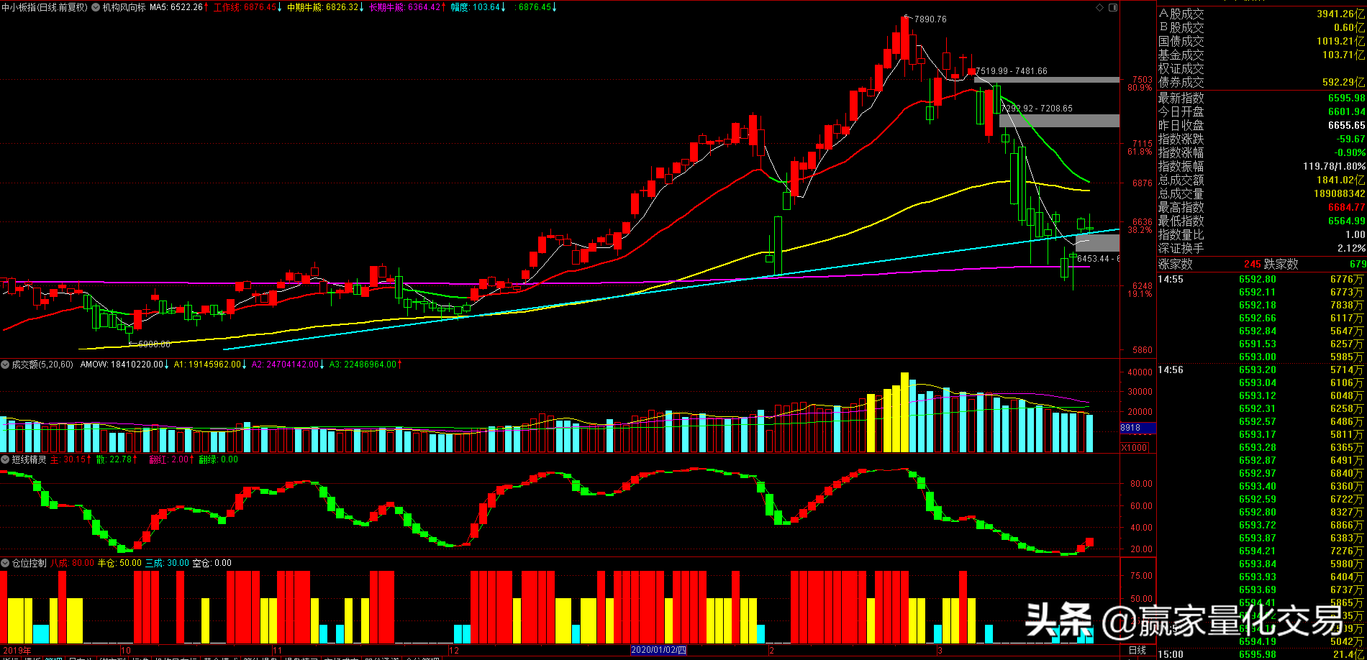This screenshot has height=660, width=1367.
Task: Click the 幅度 103.64 legend entry
Action: [478, 7]
